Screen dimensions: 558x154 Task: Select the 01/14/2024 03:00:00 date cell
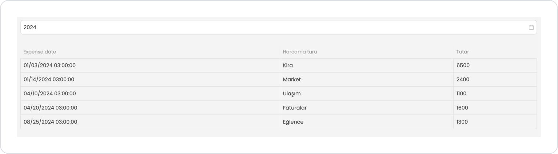pyautogui.click(x=150, y=79)
